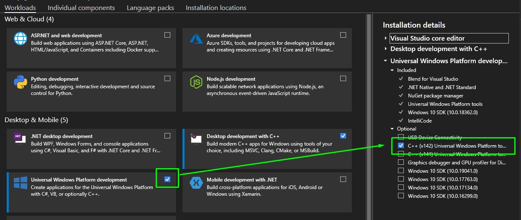Uncheck Universal Windows Platform development workload
Image resolution: width=521 pixels, height=220 pixels.
[167, 179]
